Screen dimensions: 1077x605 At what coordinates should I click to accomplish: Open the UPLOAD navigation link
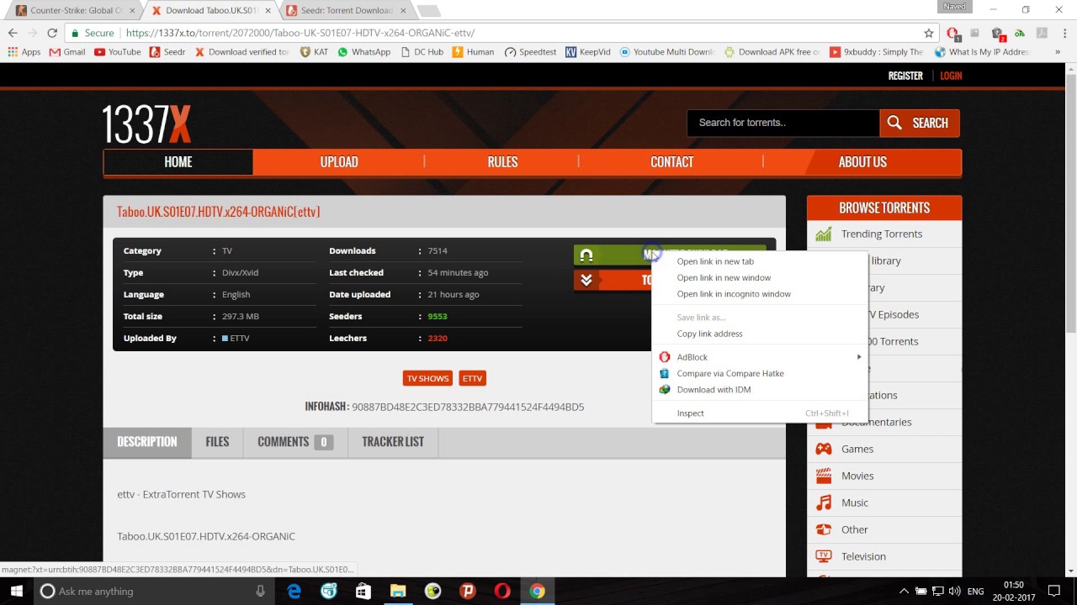[339, 162]
